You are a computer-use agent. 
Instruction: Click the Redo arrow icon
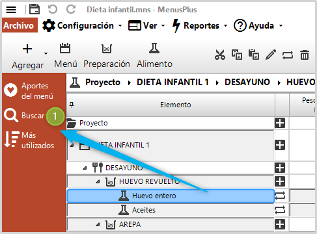[71, 9]
